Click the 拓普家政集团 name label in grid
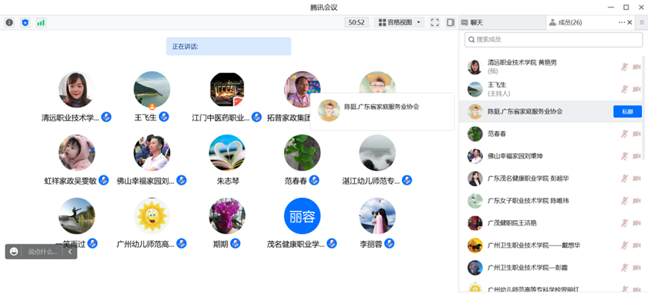Viewport: 648px width, 293px height. 289,117
